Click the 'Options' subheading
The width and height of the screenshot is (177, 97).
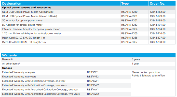pyautogui.click(x=7, y=68)
